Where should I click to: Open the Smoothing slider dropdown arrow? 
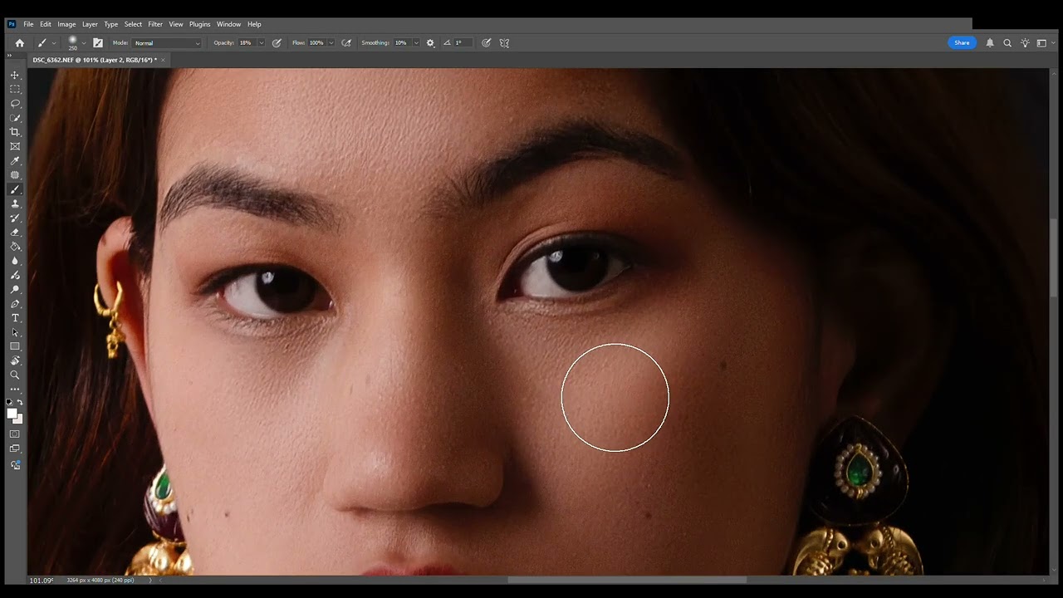416,42
